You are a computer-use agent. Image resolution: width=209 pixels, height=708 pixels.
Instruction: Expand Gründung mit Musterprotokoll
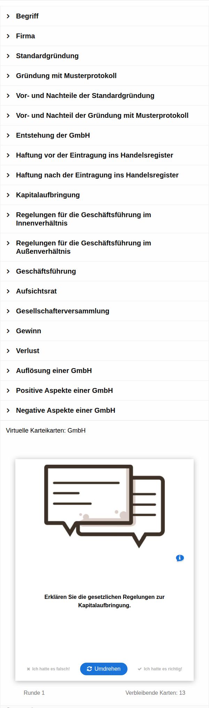(104, 76)
